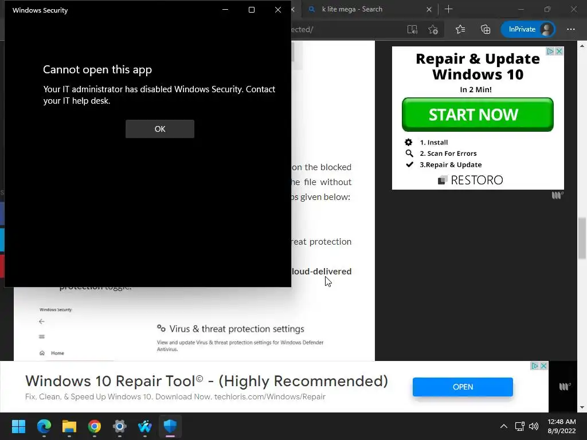Click the logo beside the bottom banner ad
Image resolution: width=587 pixels, height=440 pixels.
point(565,387)
